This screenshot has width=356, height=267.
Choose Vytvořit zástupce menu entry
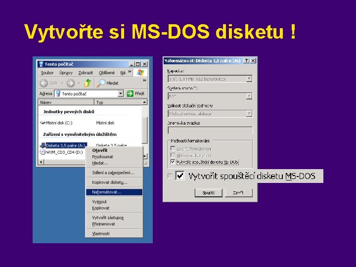click(x=114, y=218)
